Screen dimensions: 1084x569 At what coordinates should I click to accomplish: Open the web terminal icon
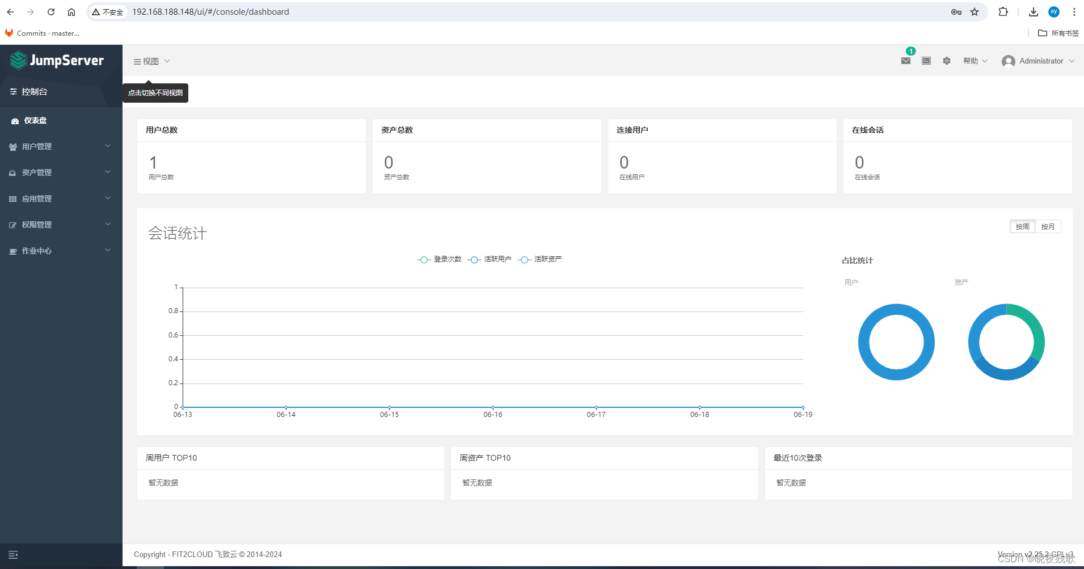(926, 61)
